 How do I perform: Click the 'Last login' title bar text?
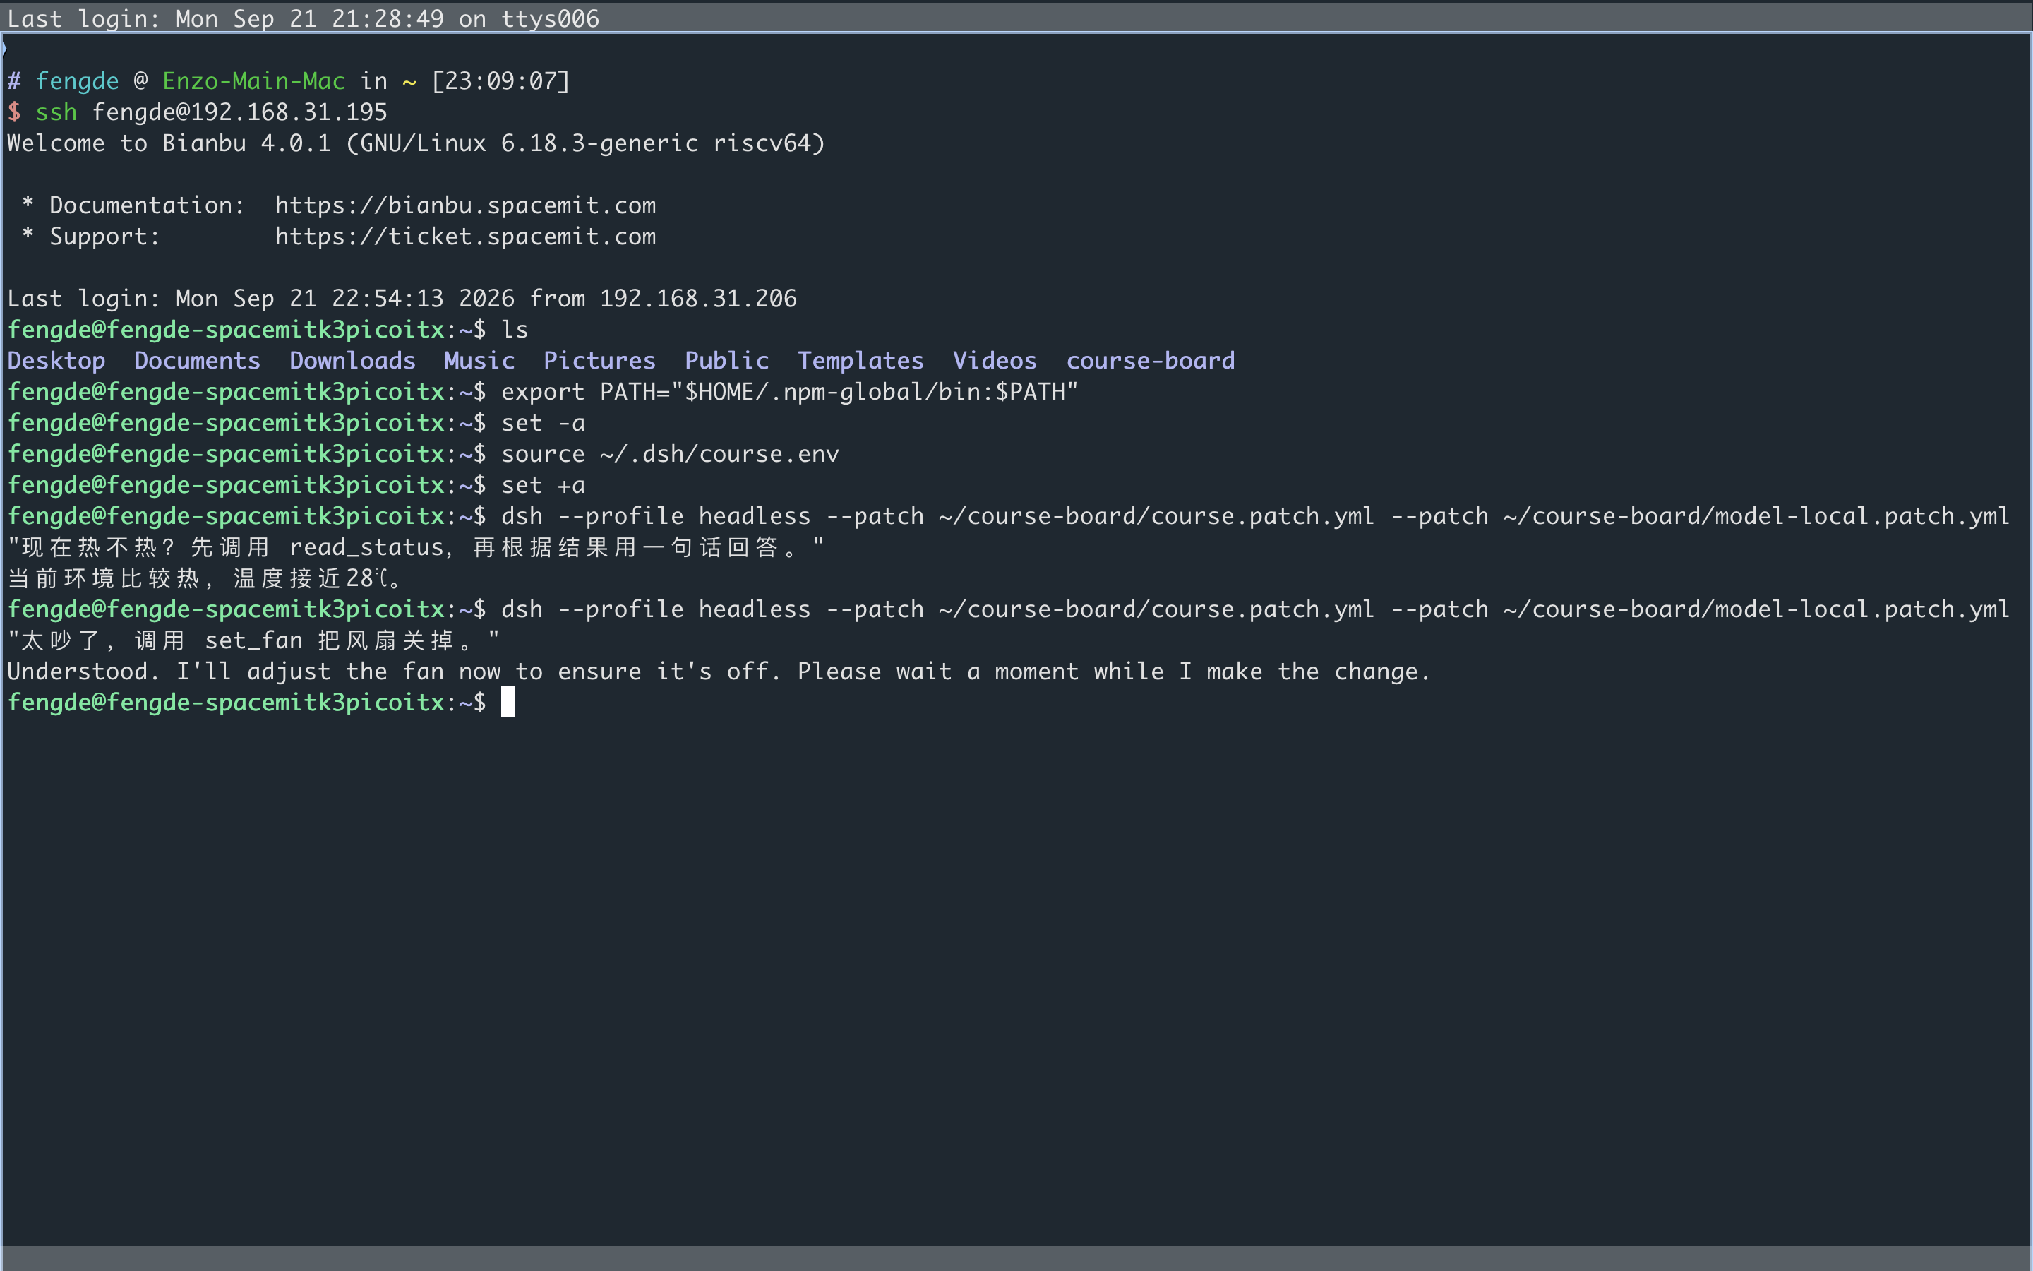coord(304,18)
